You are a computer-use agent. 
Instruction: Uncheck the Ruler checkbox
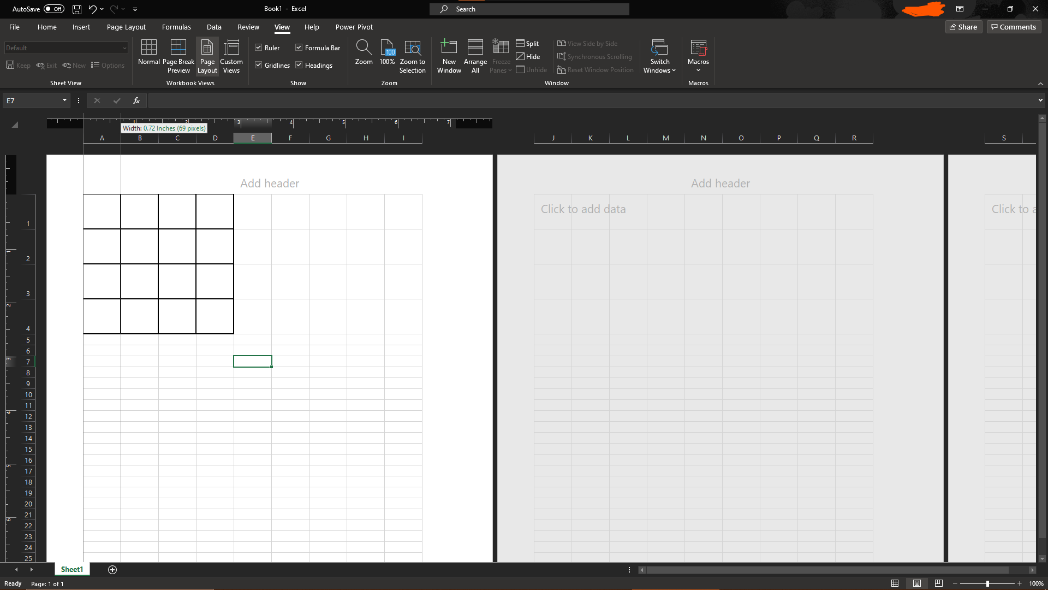tap(259, 48)
